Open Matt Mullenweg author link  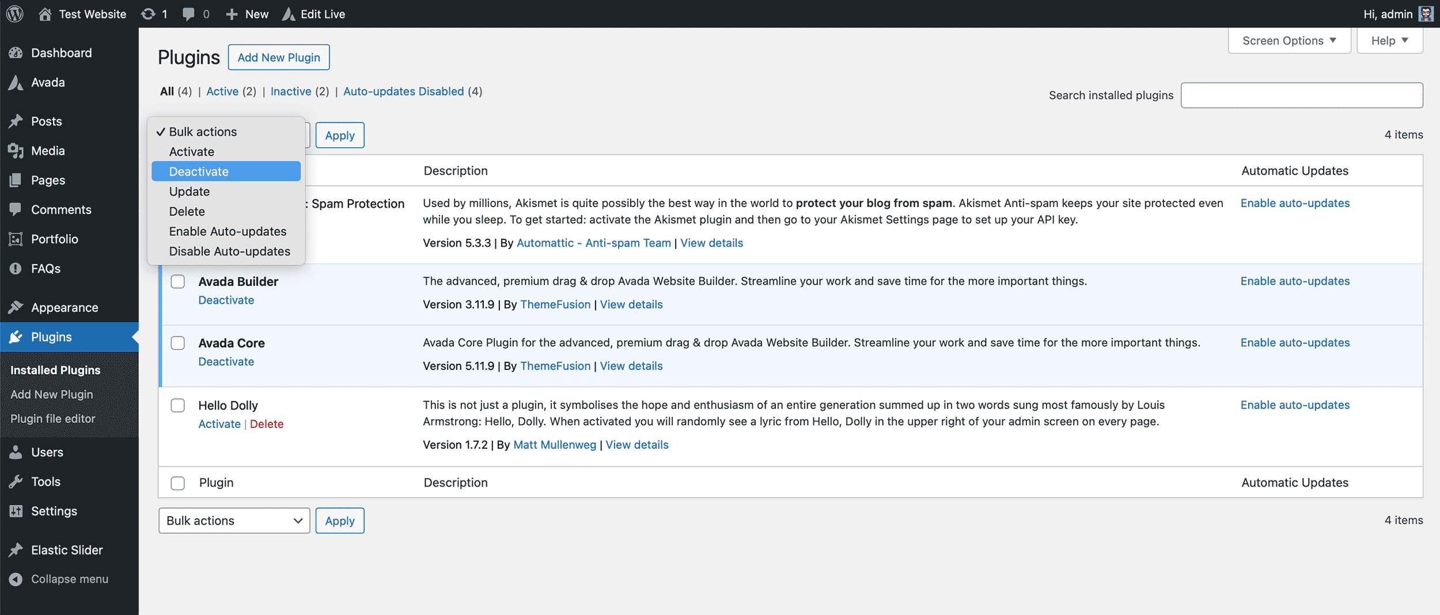coord(555,445)
